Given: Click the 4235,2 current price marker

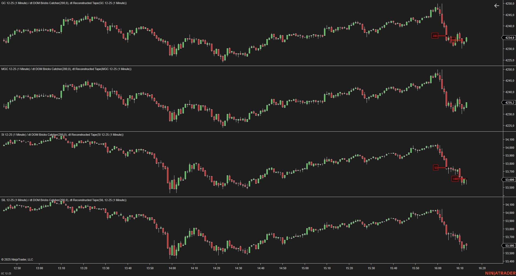Looking at the screenshot, I should pos(509,103).
